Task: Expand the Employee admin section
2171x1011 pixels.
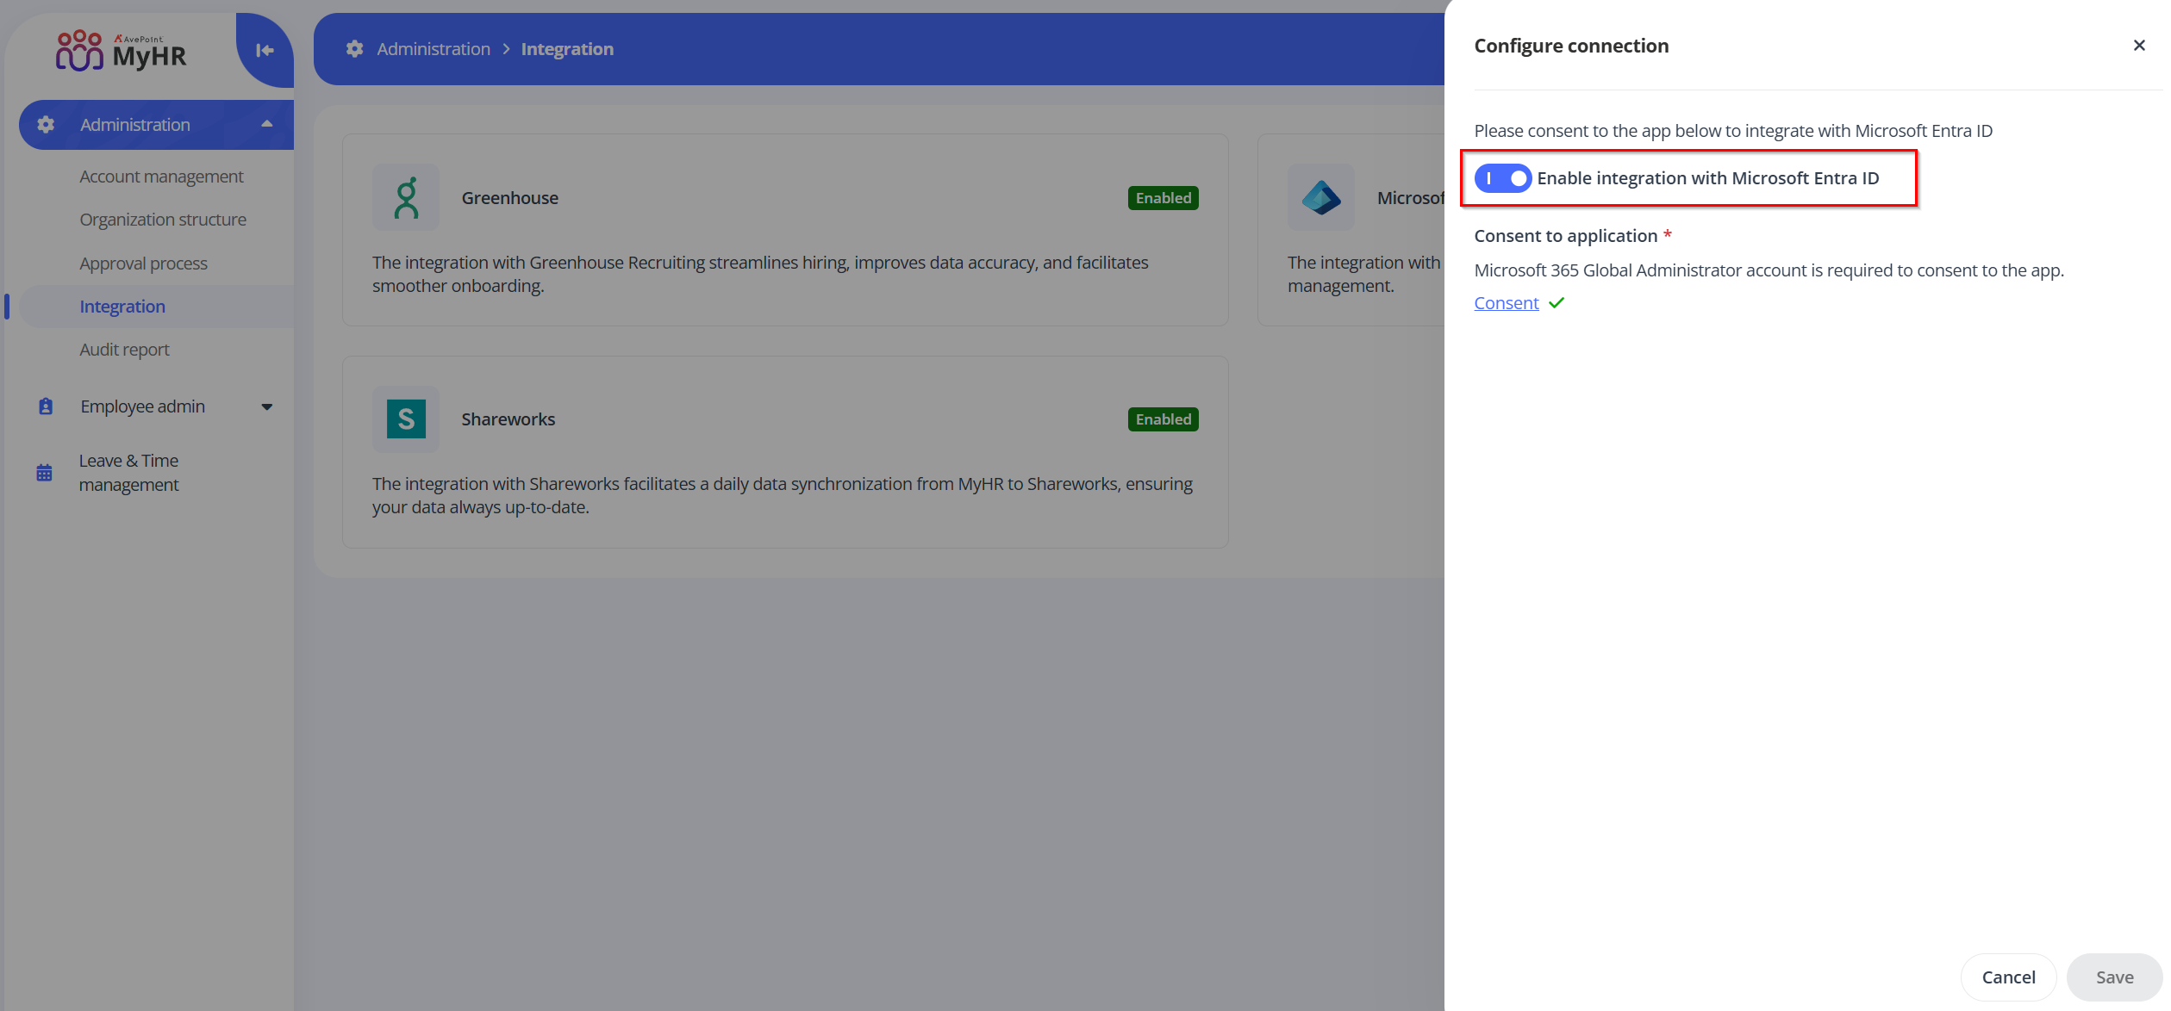Action: 267,406
